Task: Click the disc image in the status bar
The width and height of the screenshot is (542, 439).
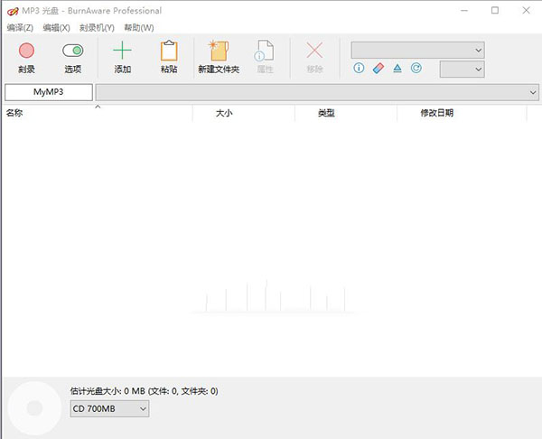Action: pos(34,408)
